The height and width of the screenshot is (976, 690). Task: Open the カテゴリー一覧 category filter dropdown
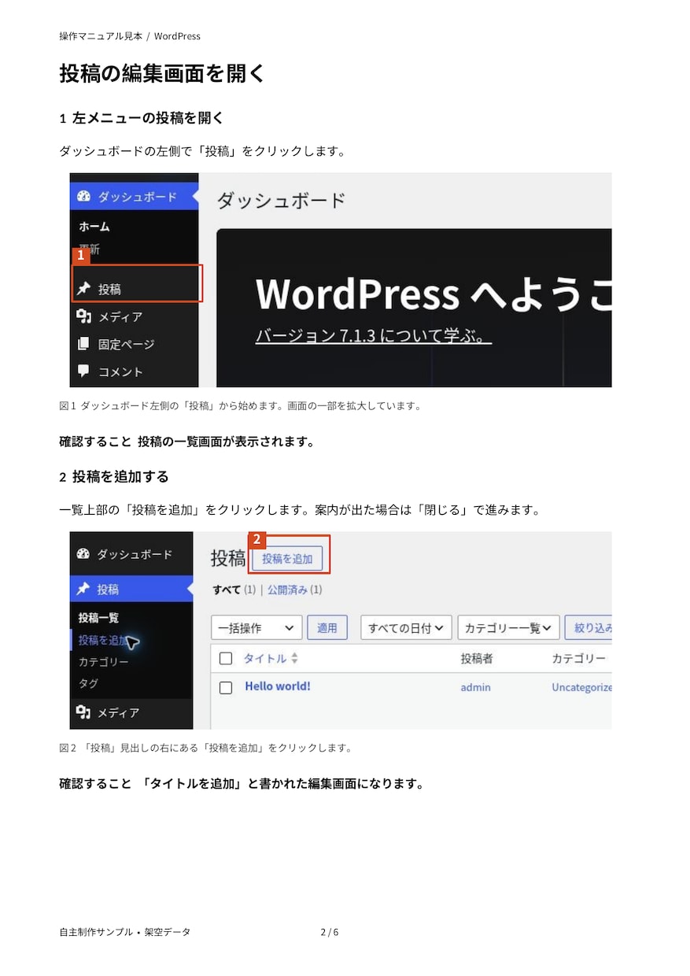509,627
